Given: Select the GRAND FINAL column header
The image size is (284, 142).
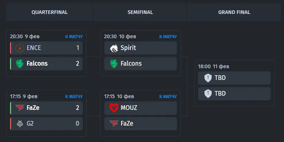Looking at the screenshot, I should coord(234,12).
